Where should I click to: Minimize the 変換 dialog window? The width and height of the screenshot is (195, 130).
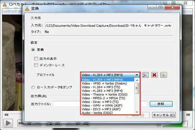[152, 7]
